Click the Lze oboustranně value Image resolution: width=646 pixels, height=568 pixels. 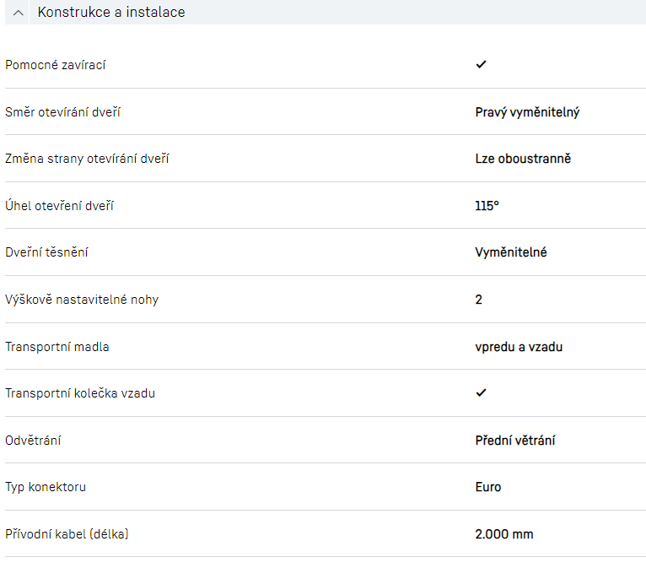tap(523, 159)
